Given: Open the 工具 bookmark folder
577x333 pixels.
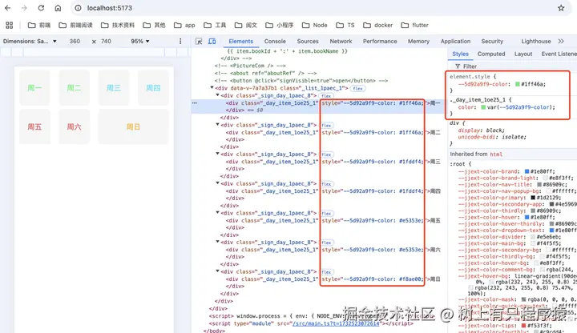Looking at the screenshot, I should point(215,25).
